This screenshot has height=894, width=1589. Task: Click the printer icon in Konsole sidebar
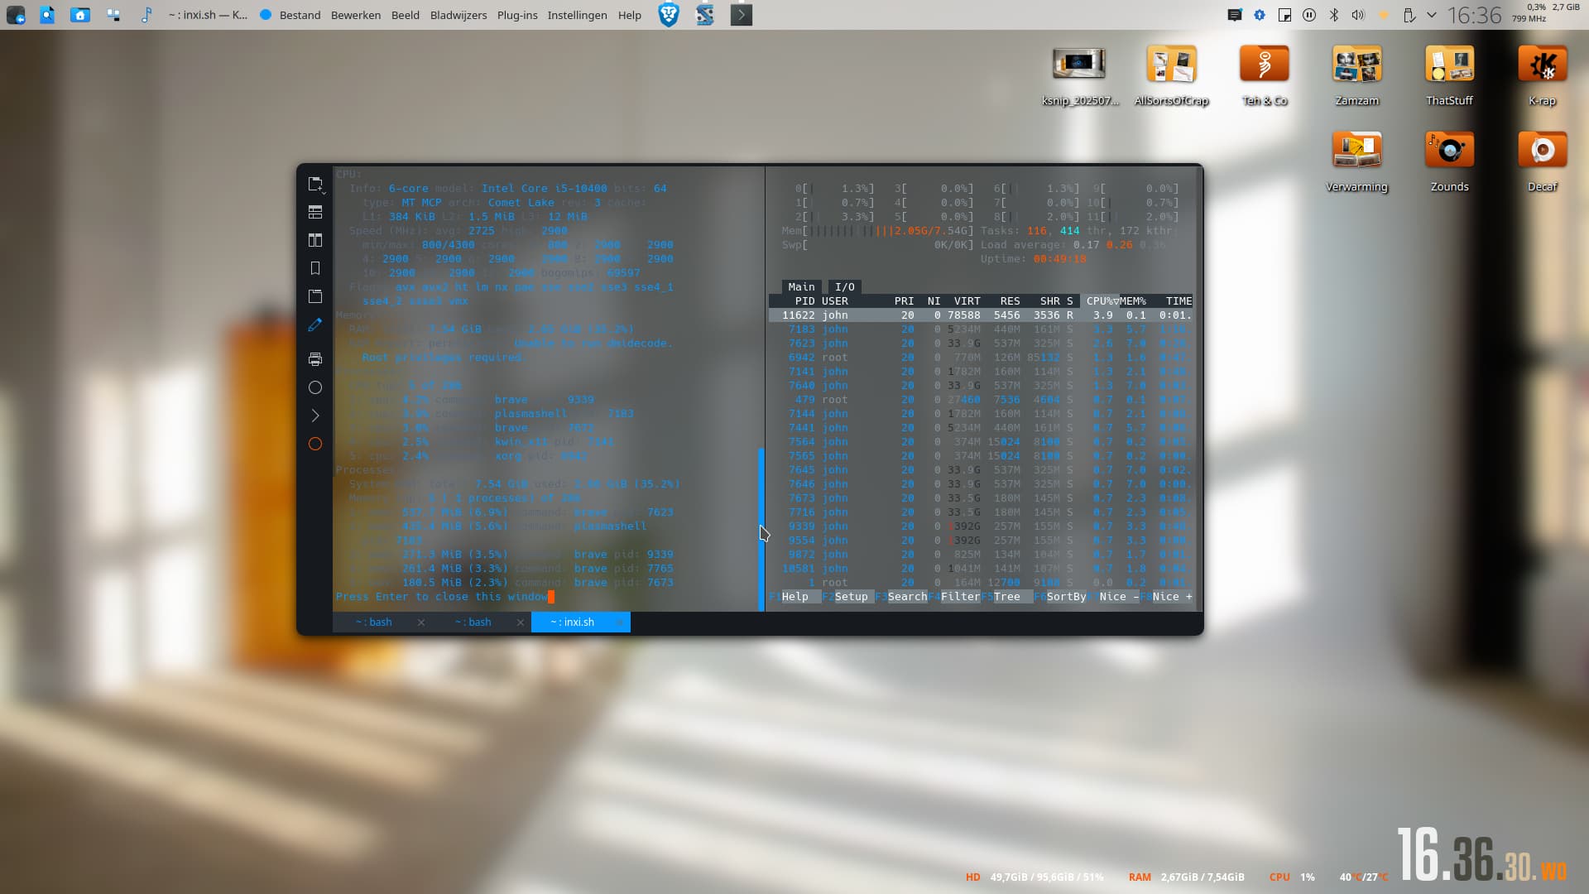tap(314, 359)
